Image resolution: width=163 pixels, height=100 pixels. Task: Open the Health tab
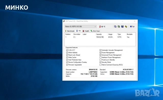(x=86, y=31)
